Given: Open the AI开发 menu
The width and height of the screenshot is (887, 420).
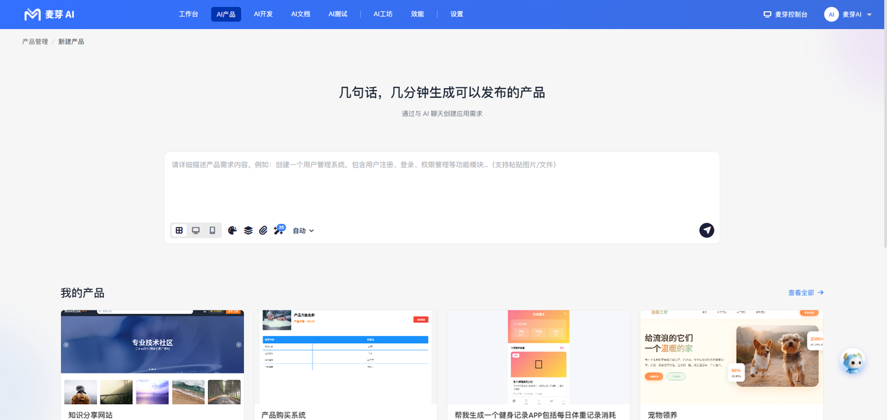Looking at the screenshot, I should pyautogui.click(x=263, y=14).
